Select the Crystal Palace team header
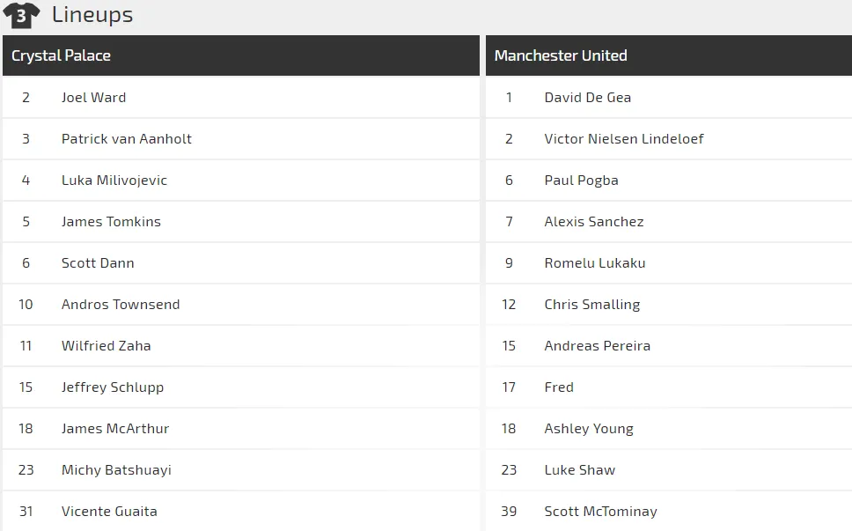852x531 pixels. (61, 55)
